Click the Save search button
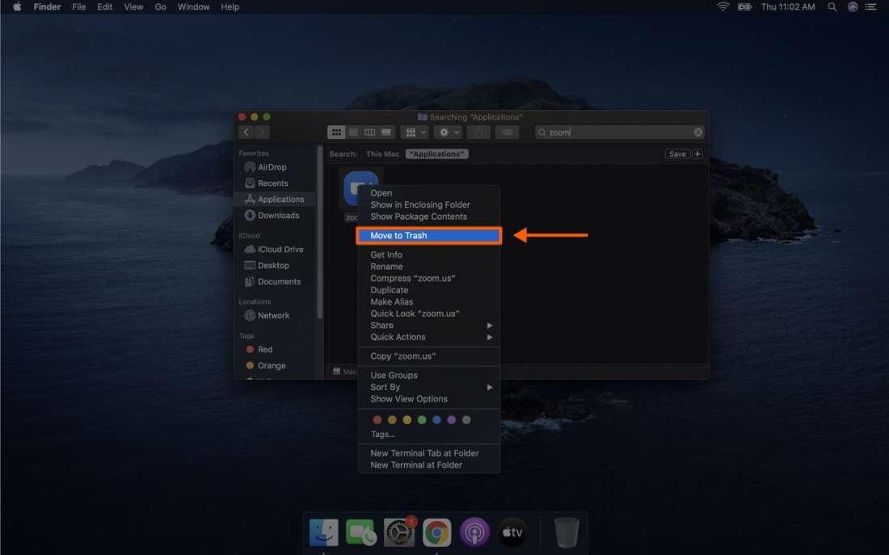 pyautogui.click(x=677, y=153)
